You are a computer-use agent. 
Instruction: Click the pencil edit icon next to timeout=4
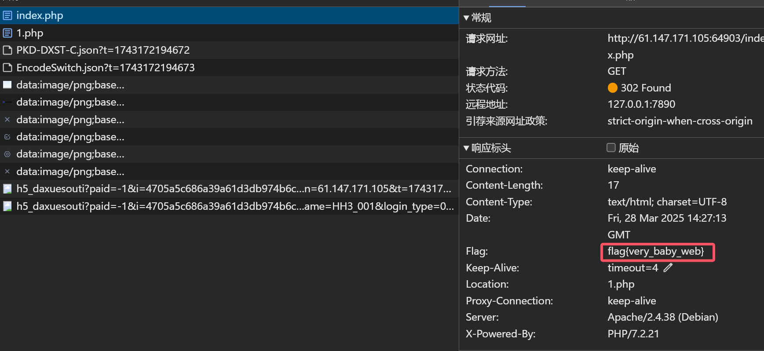pos(668,267)
